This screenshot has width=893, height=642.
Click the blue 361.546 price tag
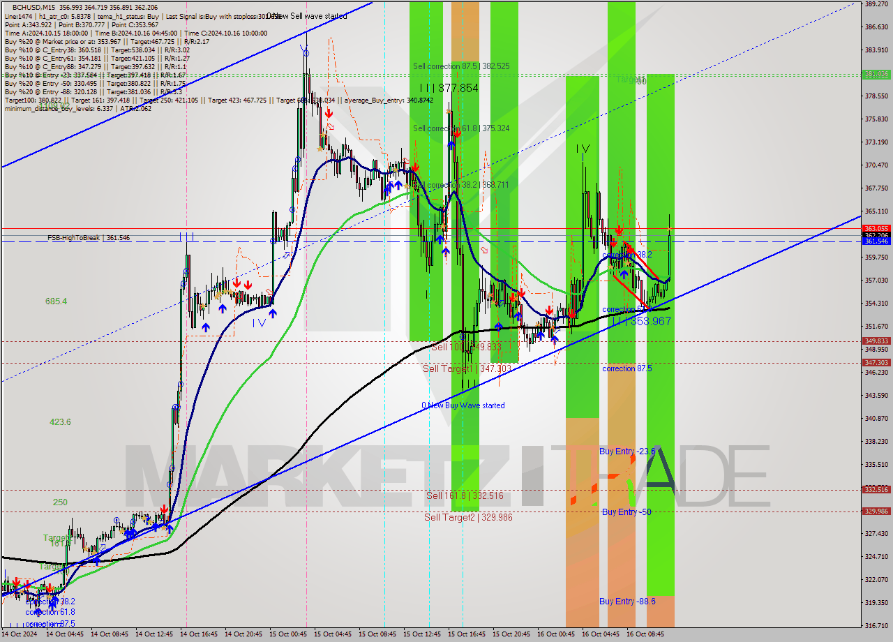point(876,241)
